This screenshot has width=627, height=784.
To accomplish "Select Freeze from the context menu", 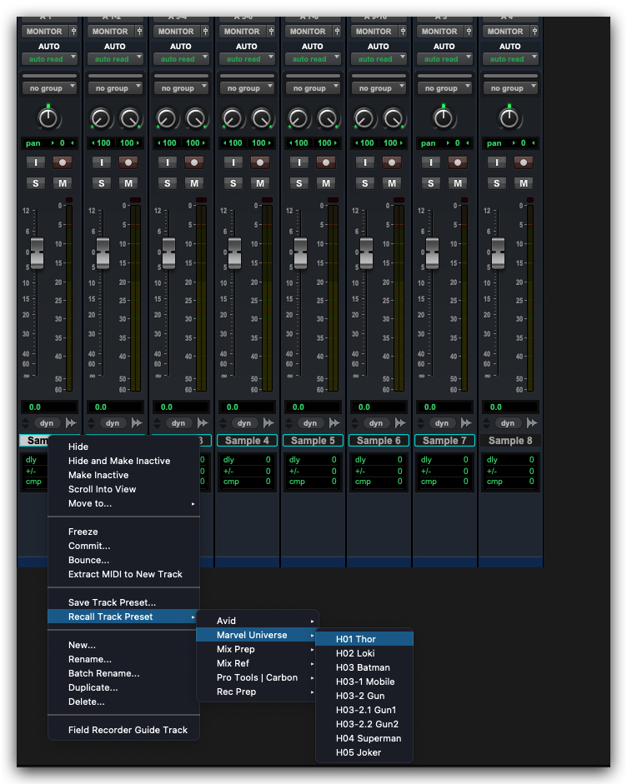I will point(83,532).
